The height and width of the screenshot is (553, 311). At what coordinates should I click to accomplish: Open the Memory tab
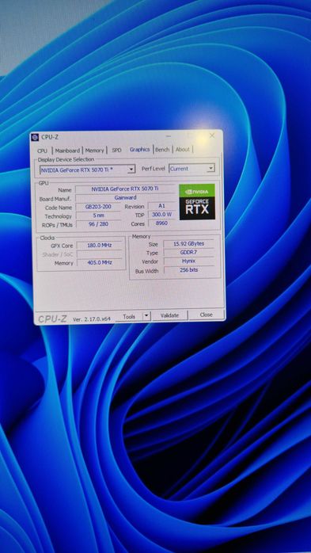(95, 151)
